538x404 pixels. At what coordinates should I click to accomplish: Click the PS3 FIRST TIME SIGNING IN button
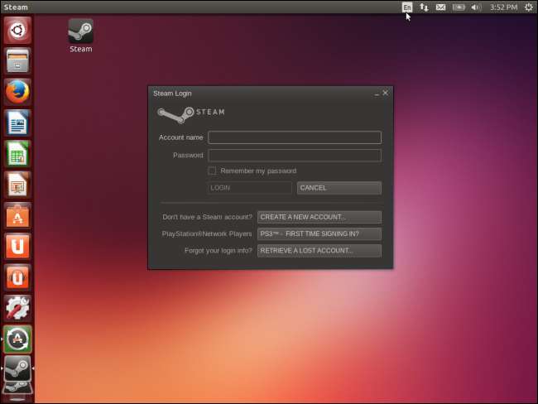(x=319, y=233)
